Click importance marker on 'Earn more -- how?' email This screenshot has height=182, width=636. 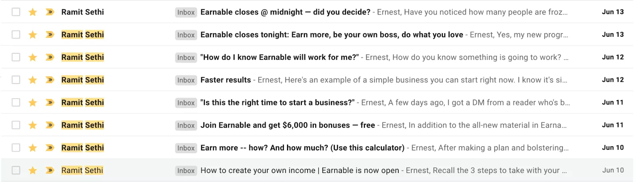pyautogui.click(x=50, y=148)
